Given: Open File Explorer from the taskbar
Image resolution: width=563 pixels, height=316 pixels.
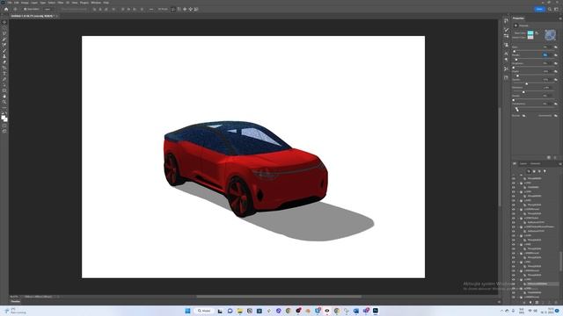Looking at the screenshot, I should 240,311.
